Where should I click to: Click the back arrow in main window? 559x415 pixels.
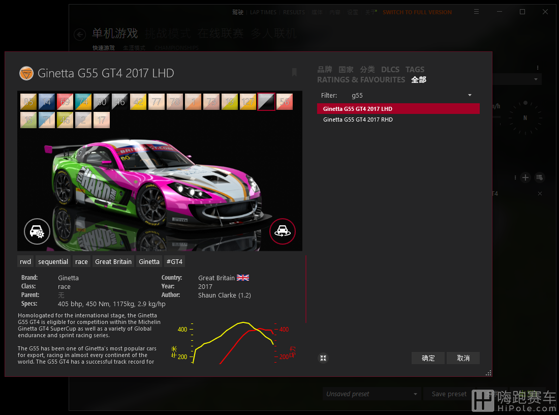coord(80,35)
